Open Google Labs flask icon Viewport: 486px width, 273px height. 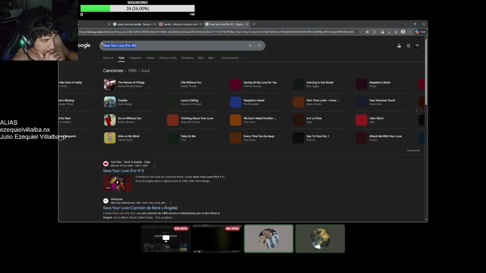(399, 45)
